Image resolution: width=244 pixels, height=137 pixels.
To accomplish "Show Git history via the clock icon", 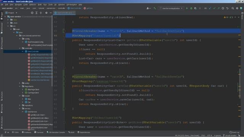I will (x=223, y=8).
